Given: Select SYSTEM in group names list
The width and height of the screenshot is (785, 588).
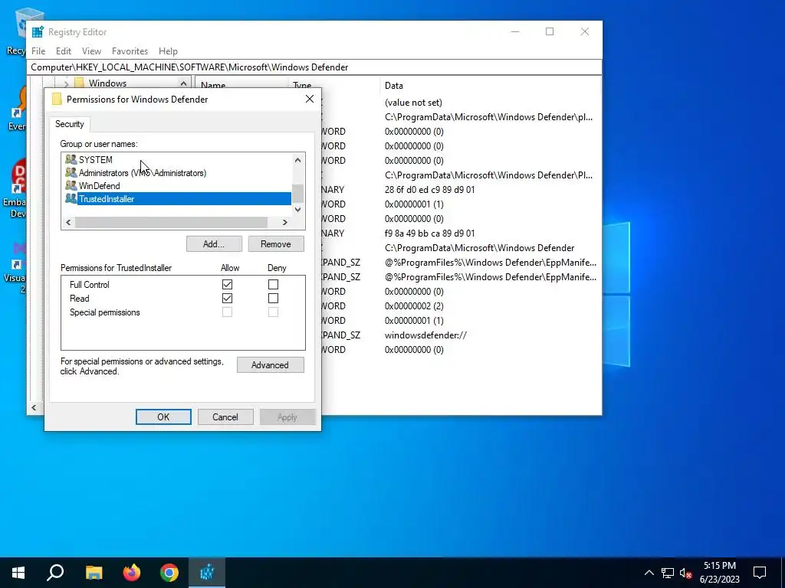Looking at the screenshot, I should [x=95, y=159].
